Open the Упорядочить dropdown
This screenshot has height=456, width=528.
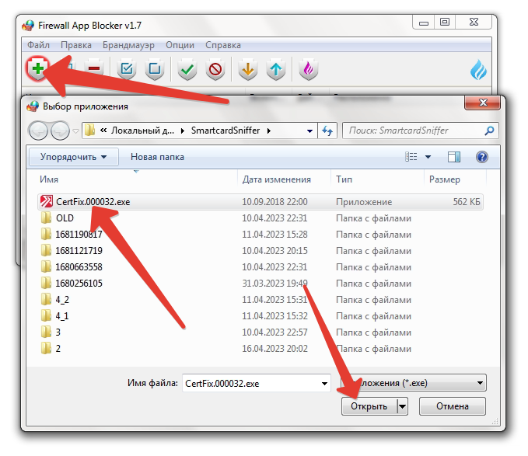click(73, 157)
